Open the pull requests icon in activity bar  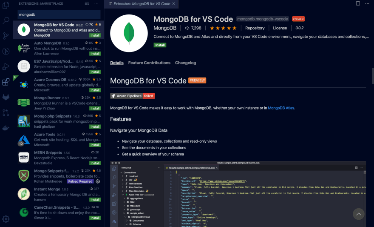pos(6,112)
